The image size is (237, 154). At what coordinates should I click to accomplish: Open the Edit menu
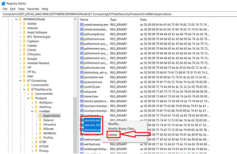point(13,9)
